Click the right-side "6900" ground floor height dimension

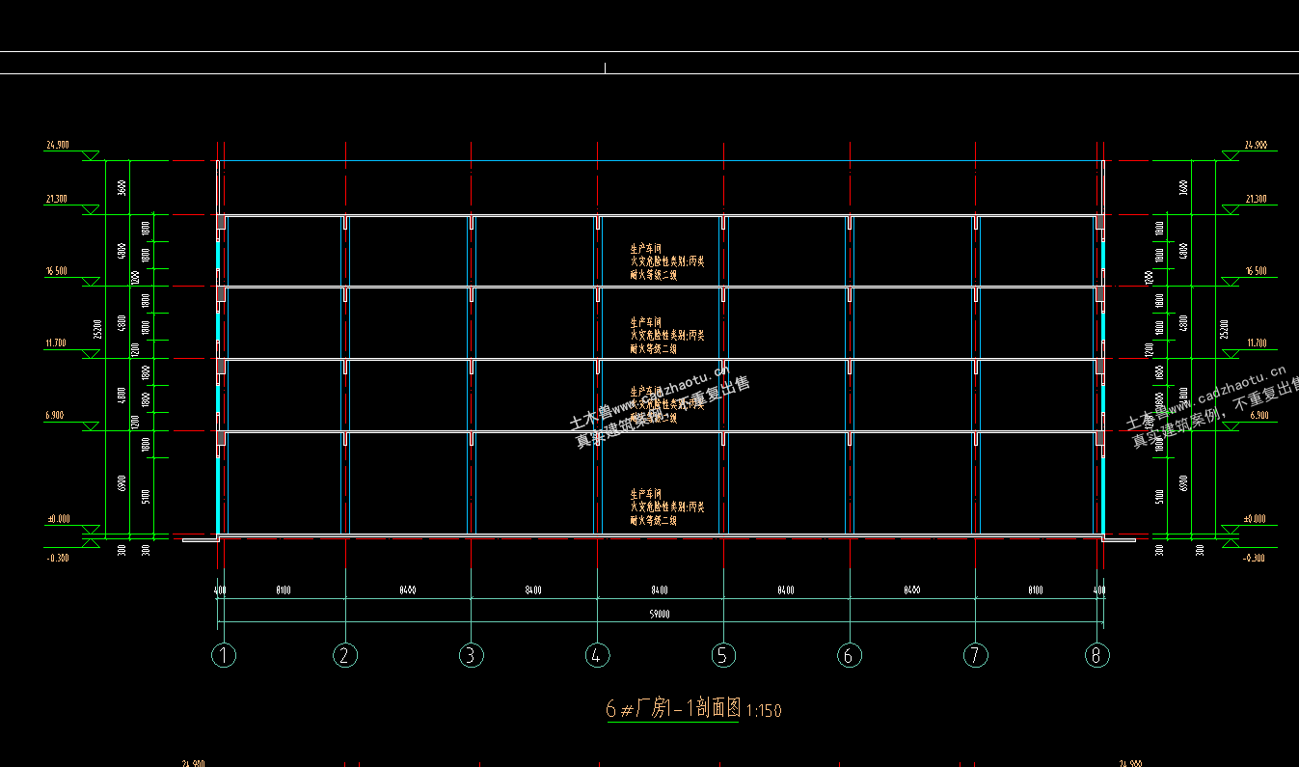click(x=1183, y=482)
